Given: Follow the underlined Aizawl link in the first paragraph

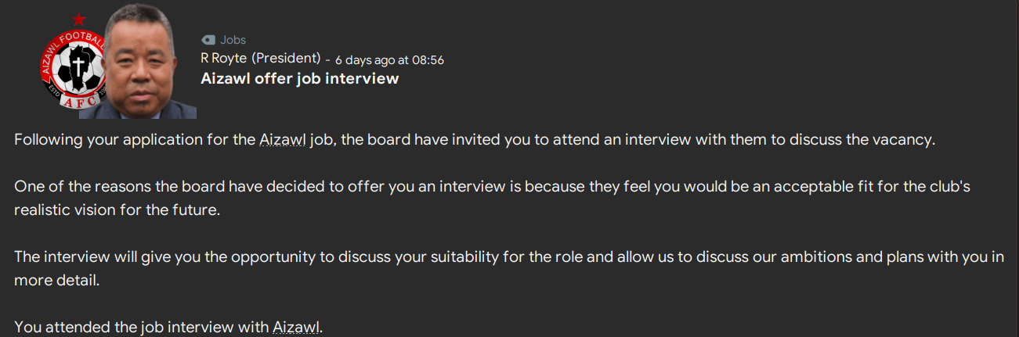Looking at the screenshot, I should [278, 141].
